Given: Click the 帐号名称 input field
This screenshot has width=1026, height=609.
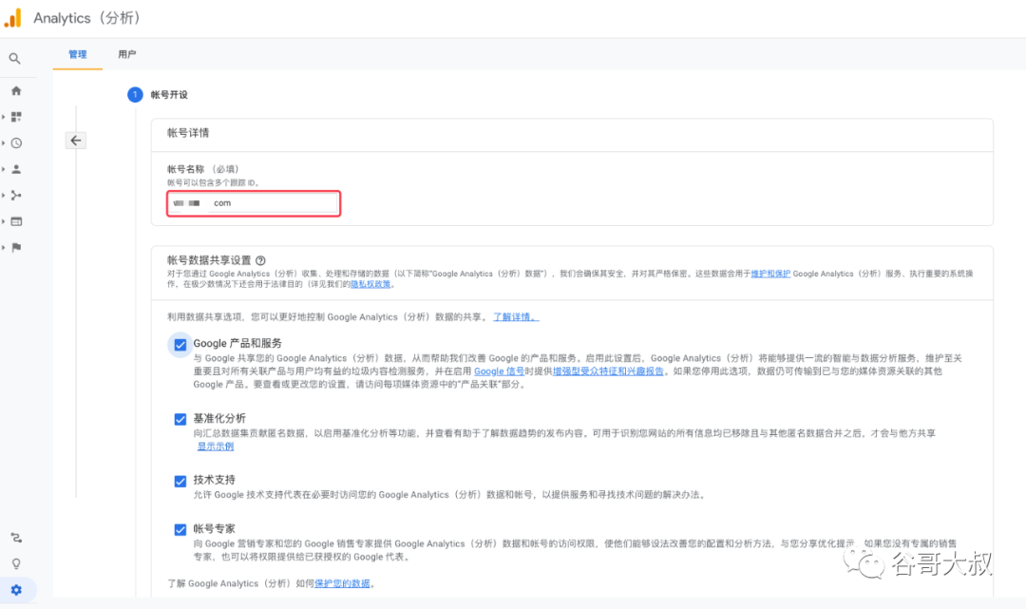Looking at the screenshot, I should coord(254,202).
